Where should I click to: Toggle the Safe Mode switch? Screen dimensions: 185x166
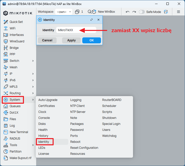tap(142, 12)
